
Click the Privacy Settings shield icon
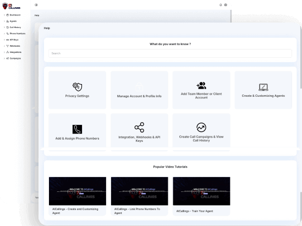pos(77,87)
